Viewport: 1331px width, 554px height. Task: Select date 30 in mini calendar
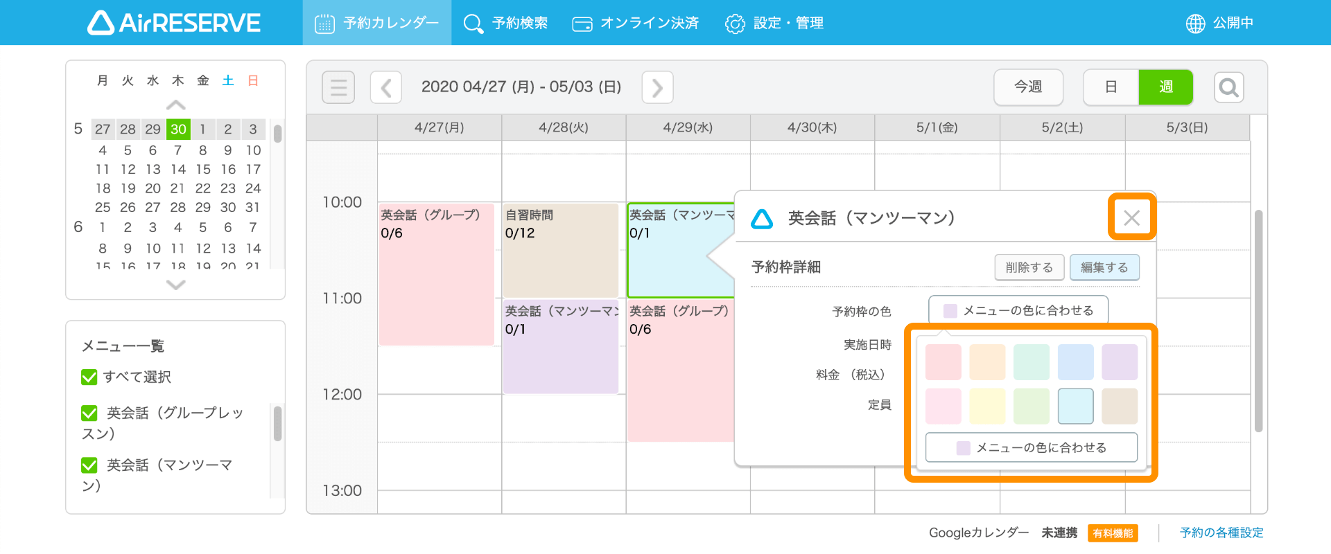click(178, 129)
